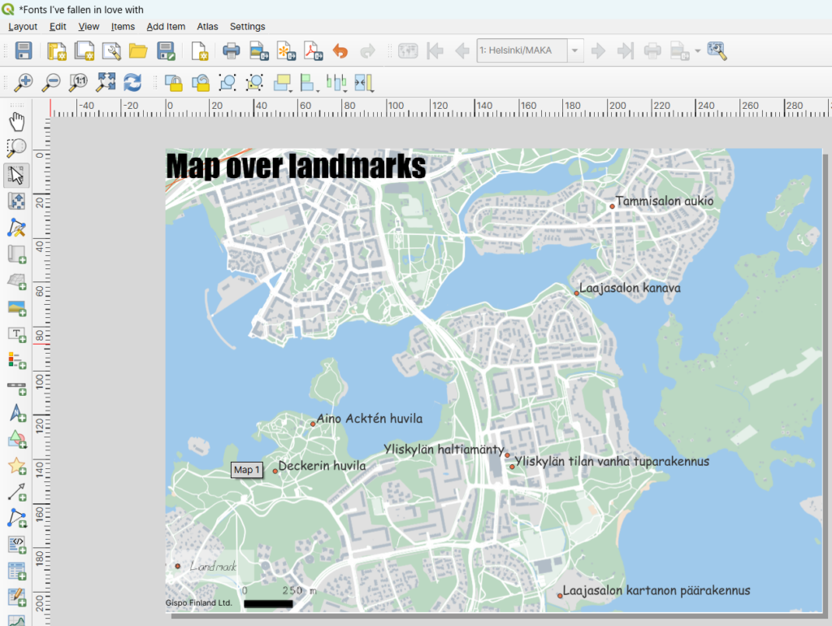Screen dimensions: 832x626
Task: Open the atlas feature dropdown Helsinki/MAKA
Action: (575, 51)
